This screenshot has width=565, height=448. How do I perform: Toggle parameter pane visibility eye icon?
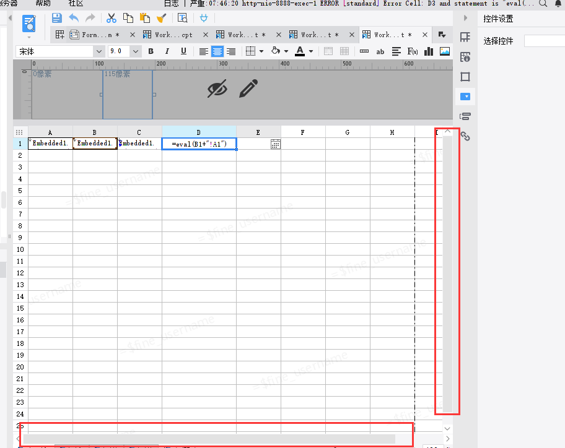pos(217,88)
